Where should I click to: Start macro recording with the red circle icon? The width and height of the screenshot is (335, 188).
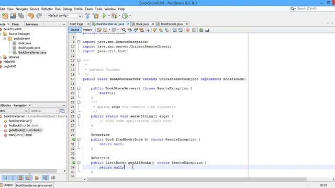[x=188, y=30]
